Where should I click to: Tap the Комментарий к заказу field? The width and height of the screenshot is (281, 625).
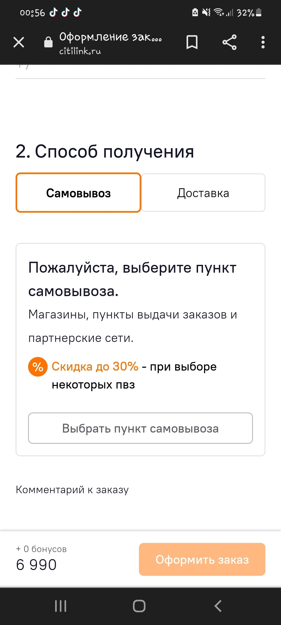(x=72, y=490)
